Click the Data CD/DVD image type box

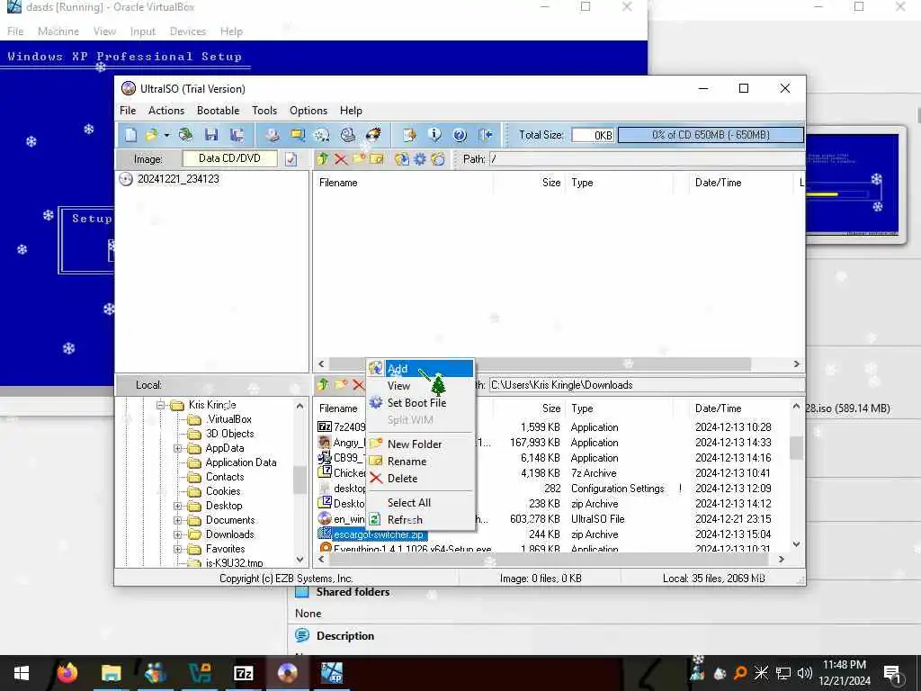(x=229, y=158)
